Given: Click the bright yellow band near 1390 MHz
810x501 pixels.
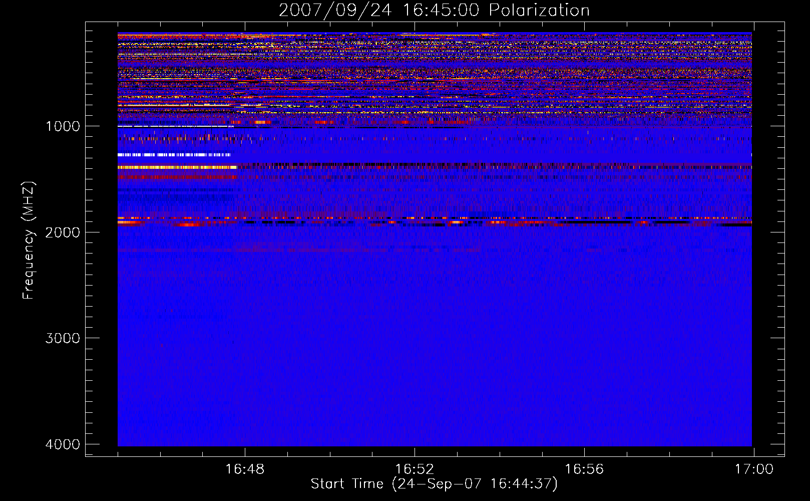Looking at the screenshot, I should pyautogui.click(x=177, y=167).
